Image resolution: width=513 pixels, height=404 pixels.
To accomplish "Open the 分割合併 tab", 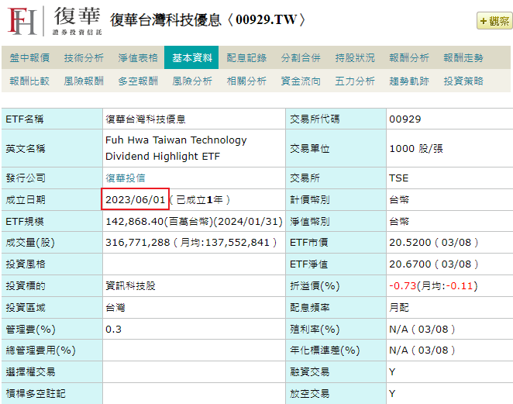I will click(301, 57).
